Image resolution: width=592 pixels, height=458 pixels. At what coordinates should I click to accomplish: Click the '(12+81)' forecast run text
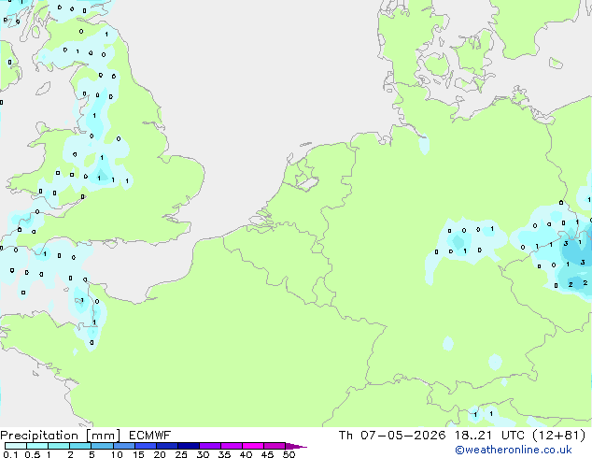(558, 436)
